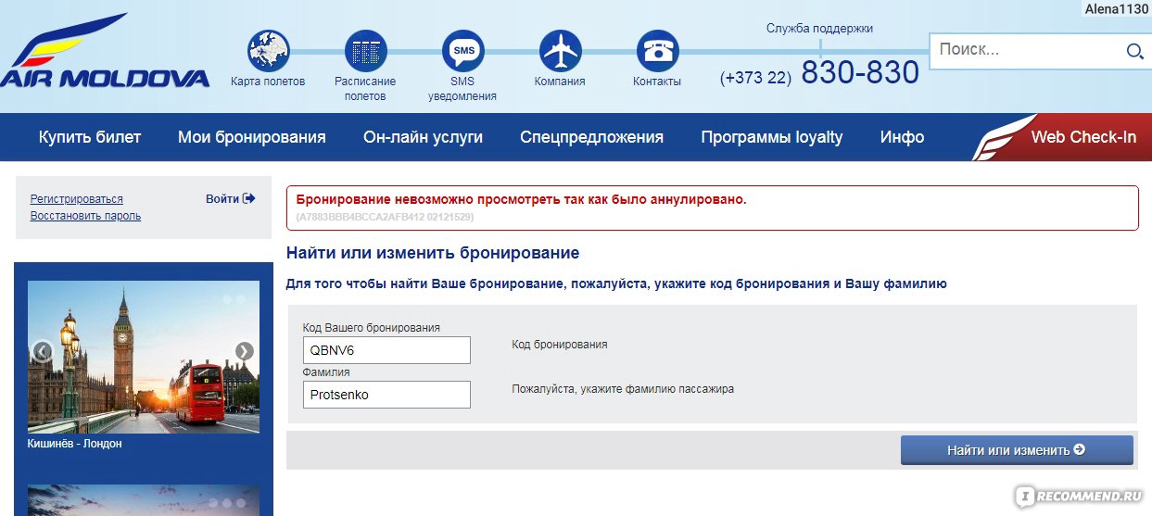The image size is (1152, 516).
Task: Open the Мои бронирования menu
Action: click(x=251, y=137)
